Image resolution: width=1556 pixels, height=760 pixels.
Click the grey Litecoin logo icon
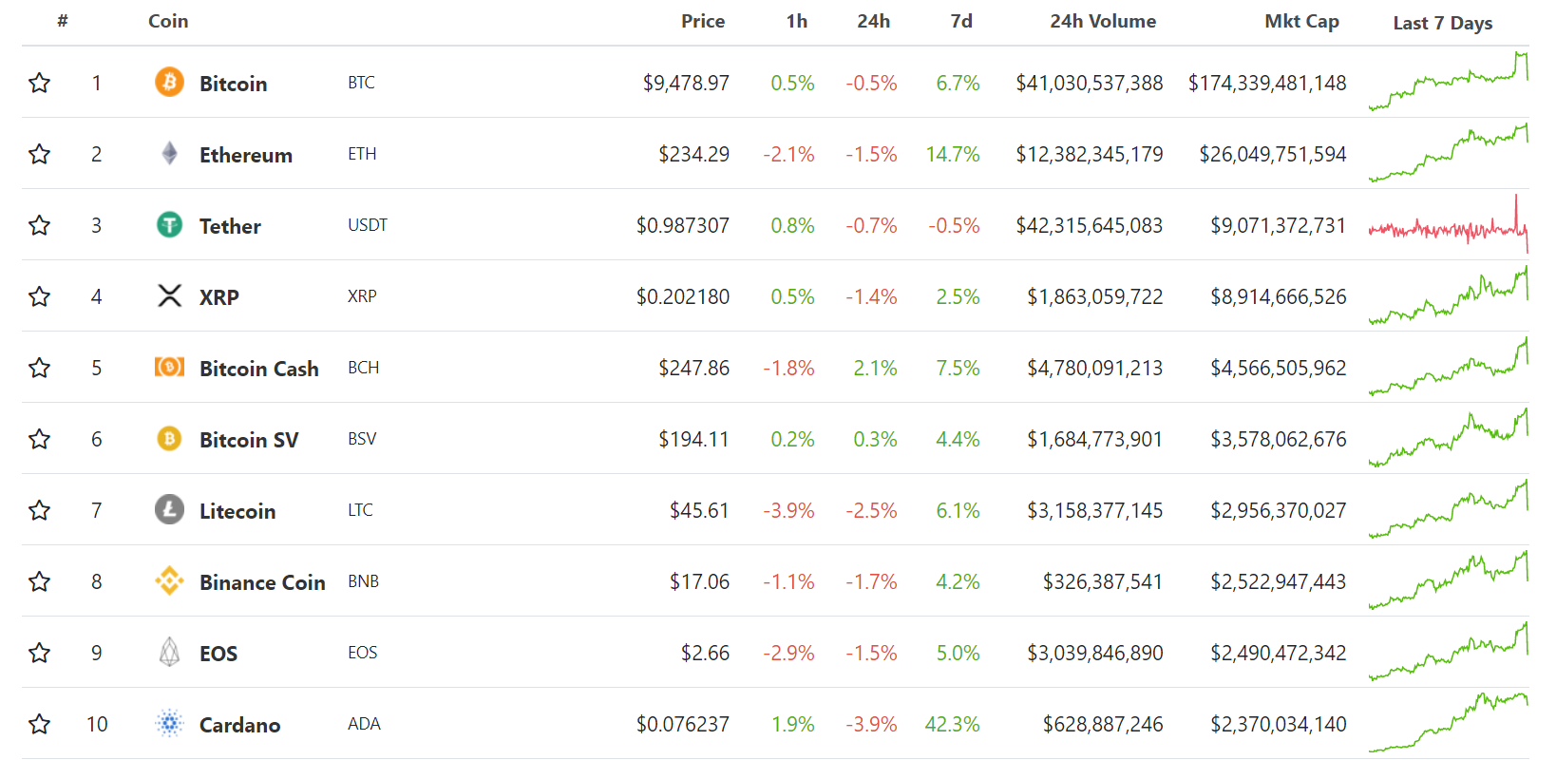(x=169, y=509)
